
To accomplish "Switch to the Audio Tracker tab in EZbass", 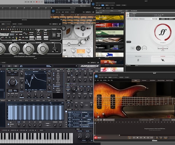I will coord(169,81).
